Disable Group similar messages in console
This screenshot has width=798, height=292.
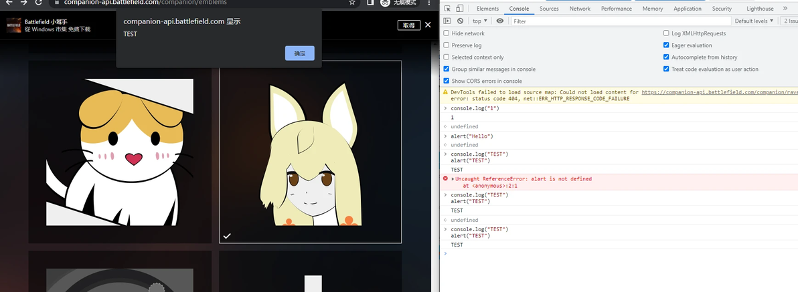447,69
